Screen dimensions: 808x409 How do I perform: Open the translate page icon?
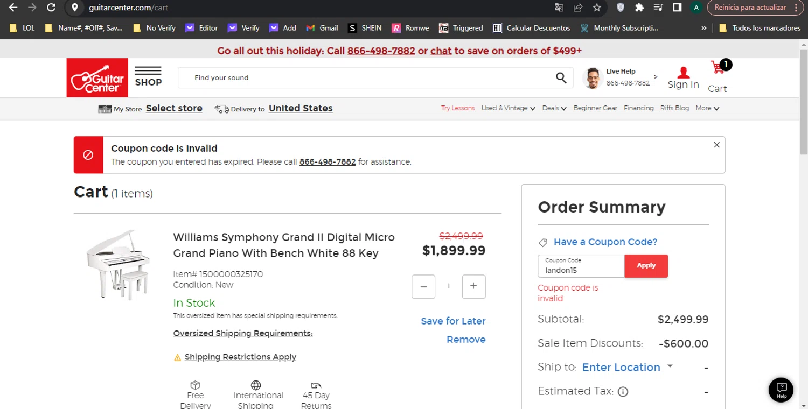click(x=559, y=8)
